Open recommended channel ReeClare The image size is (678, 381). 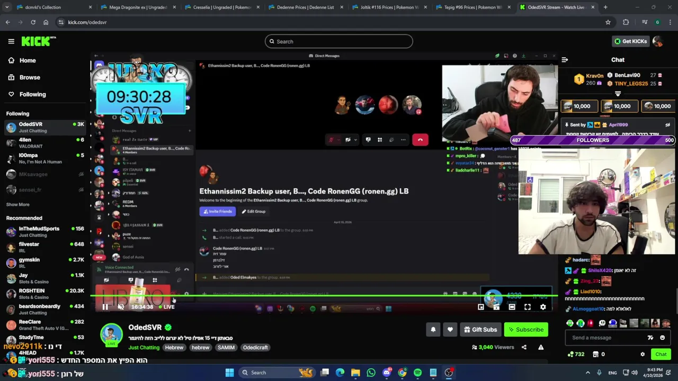[x=45, y=325]
